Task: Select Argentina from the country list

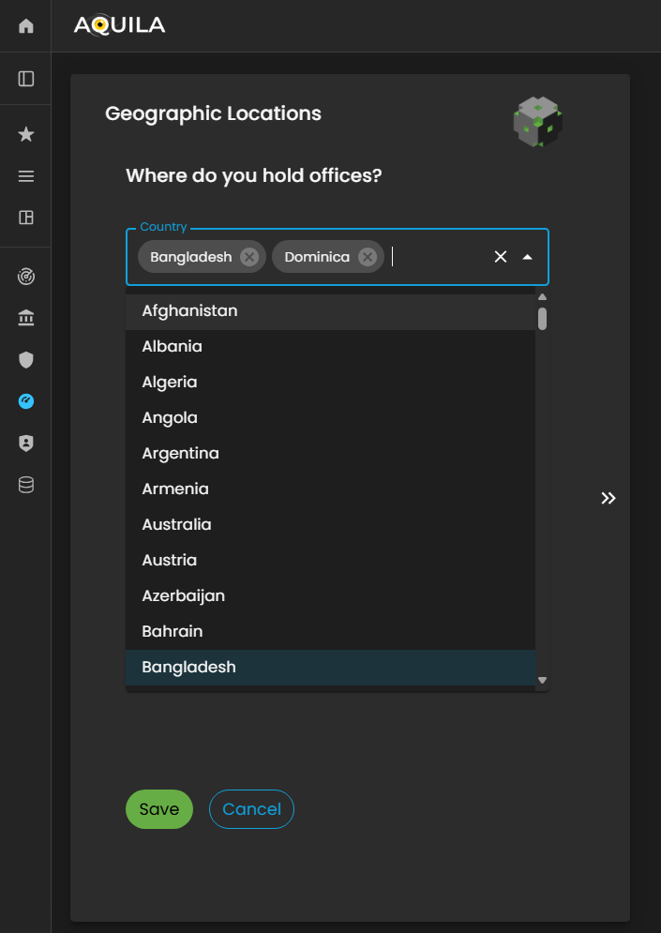Action: pos(180,453)
